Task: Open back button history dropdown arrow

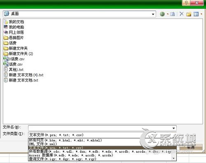Action: 167,14
